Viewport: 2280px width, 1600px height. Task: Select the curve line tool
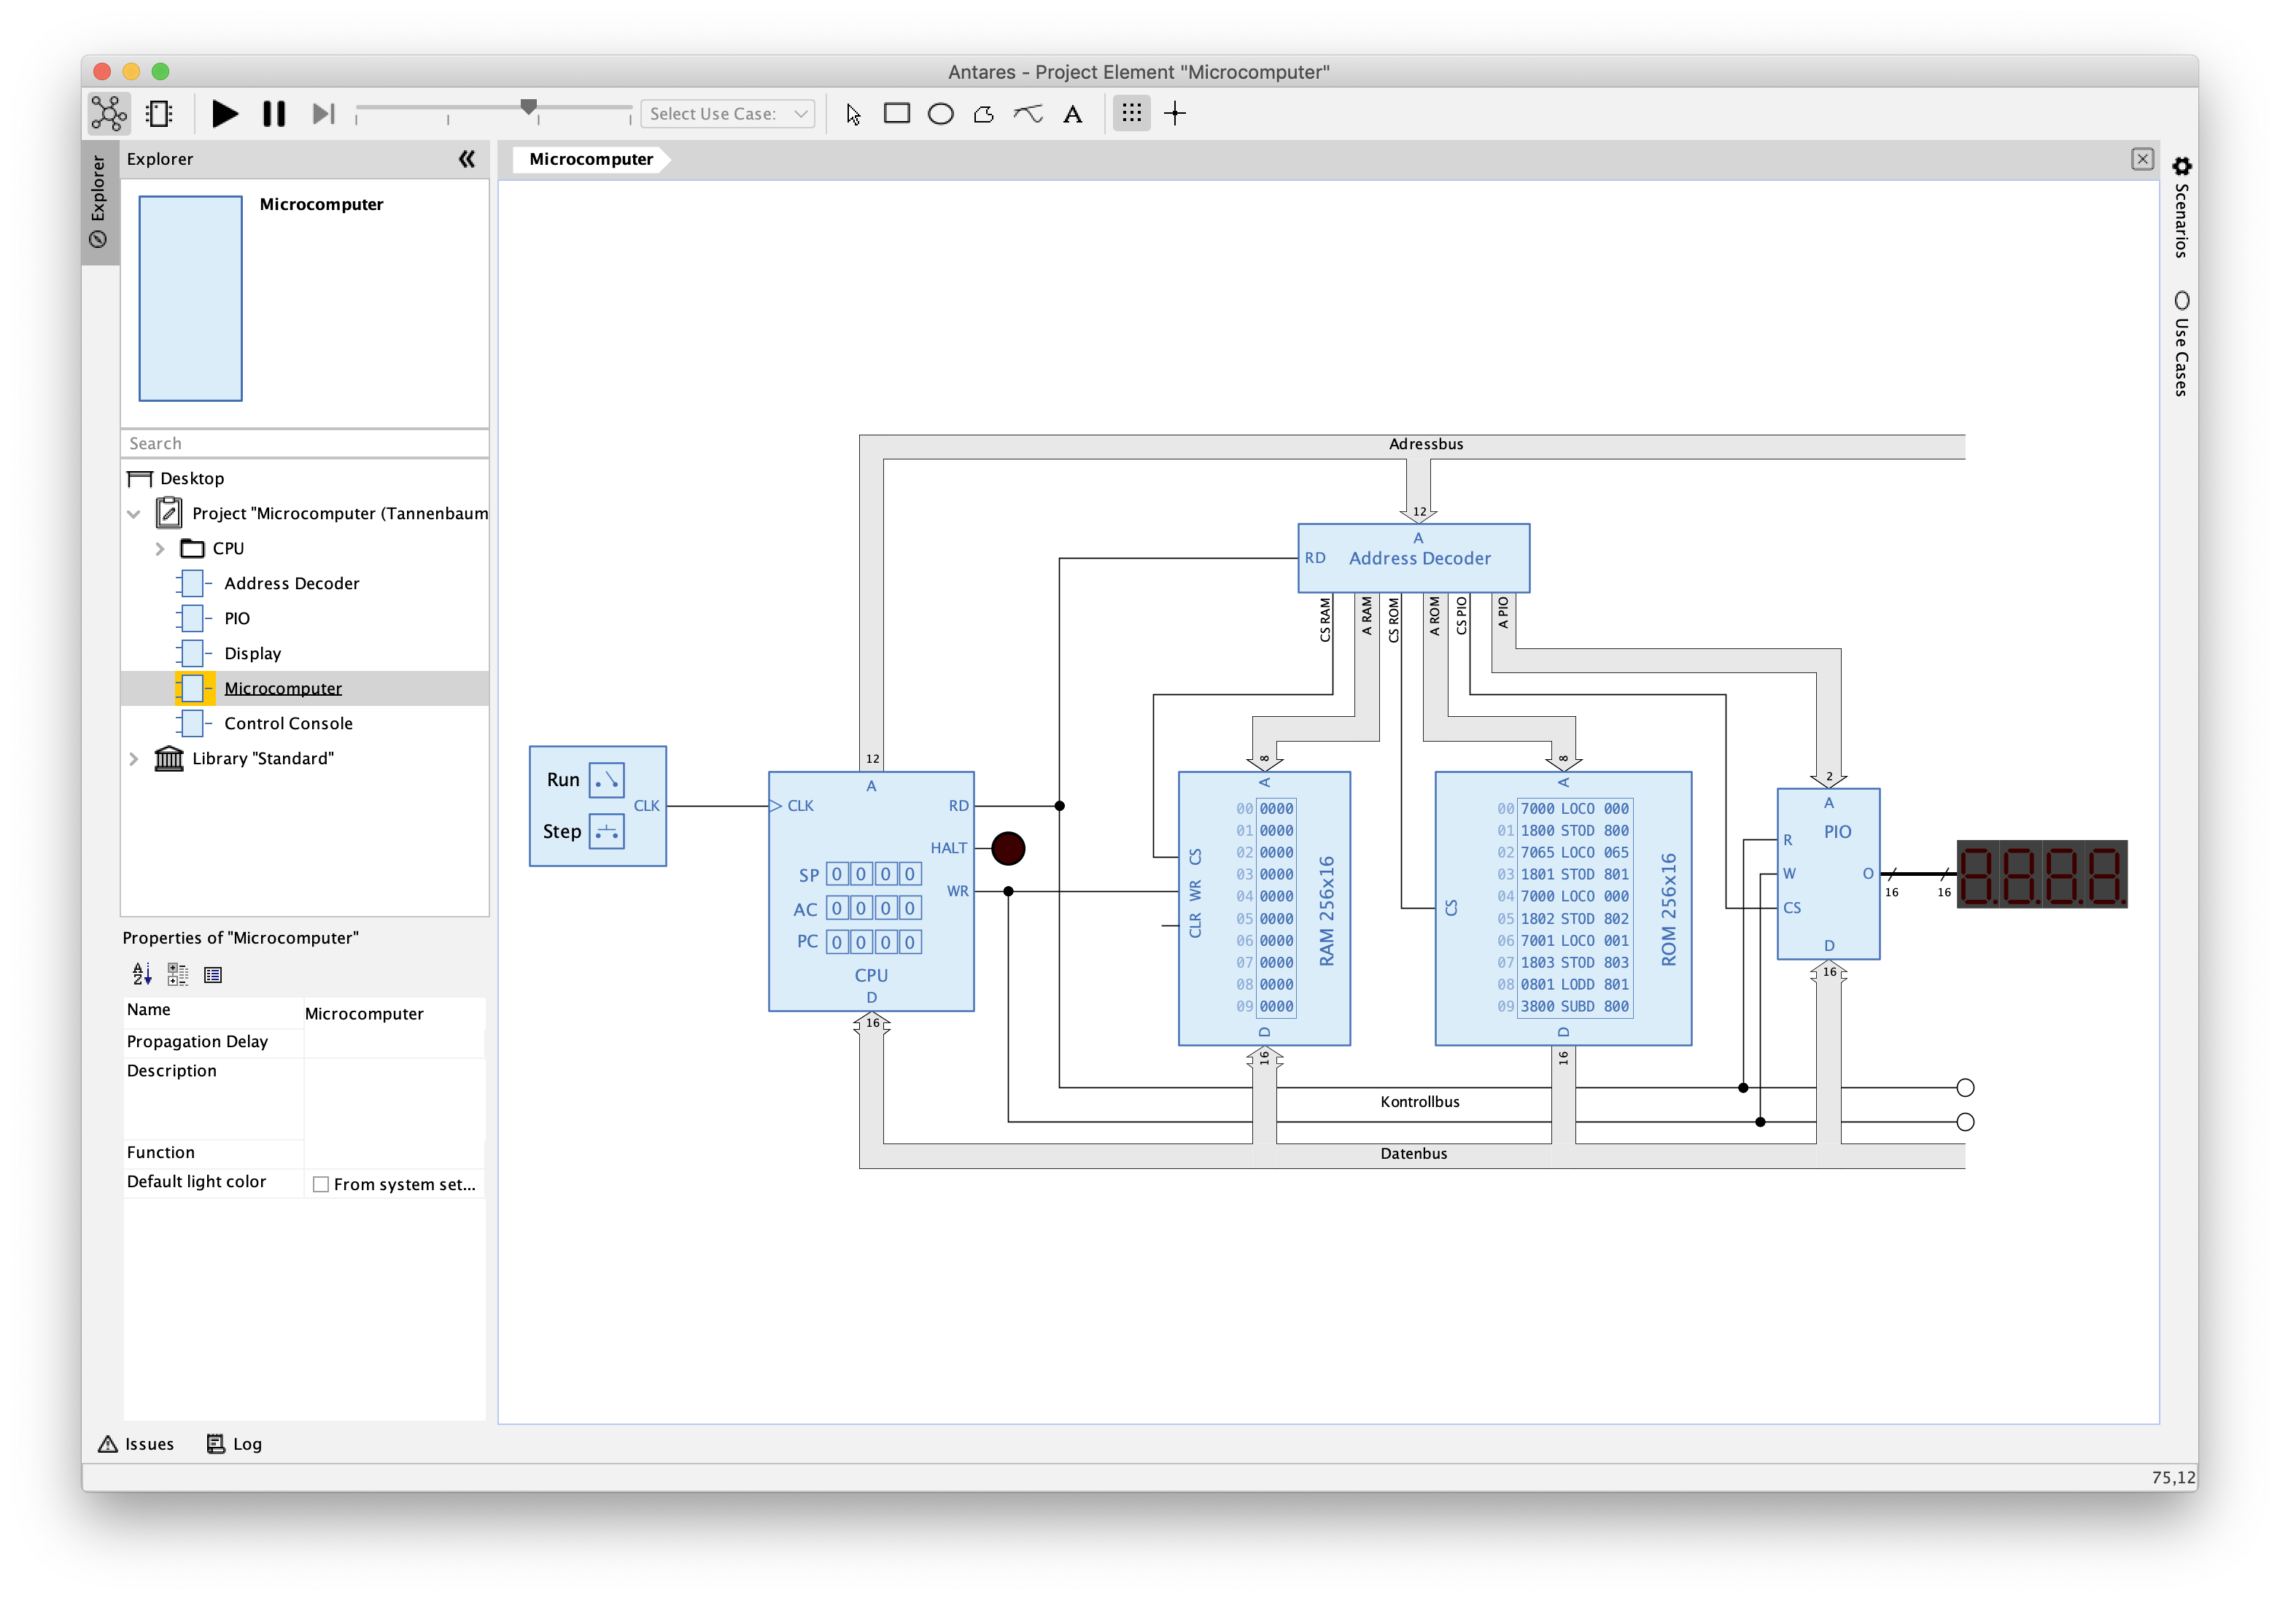pyautogui.click(x=1028, y=114)
